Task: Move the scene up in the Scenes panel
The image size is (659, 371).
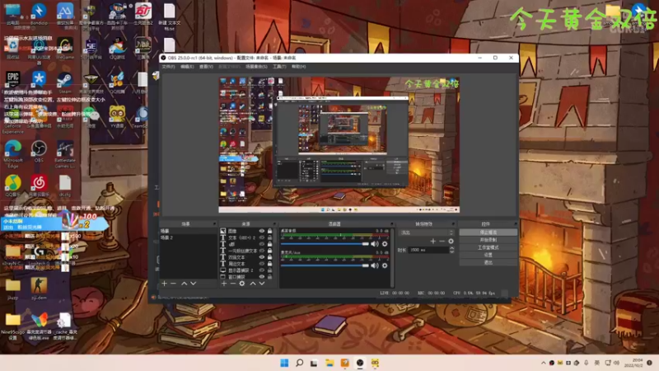Action: pos(184,284)
